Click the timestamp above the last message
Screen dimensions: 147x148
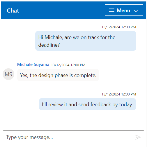pos(119,94)
